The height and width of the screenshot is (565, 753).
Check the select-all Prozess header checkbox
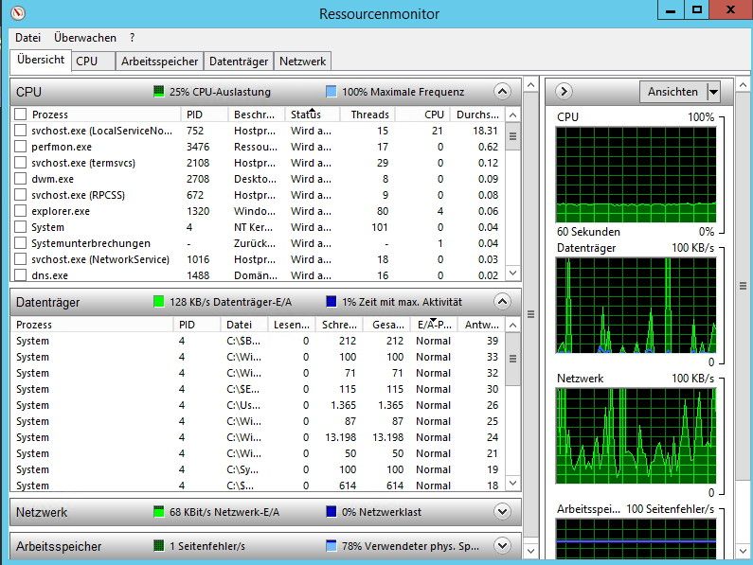tap(20, 115)
